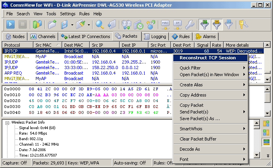Open the dropdown arrow beside the save icon
The image size is (273, 168).
(72, 25)
